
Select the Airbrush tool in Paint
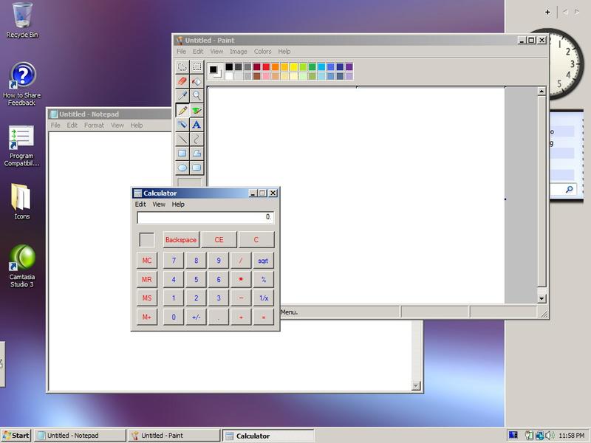coord(182,125)
